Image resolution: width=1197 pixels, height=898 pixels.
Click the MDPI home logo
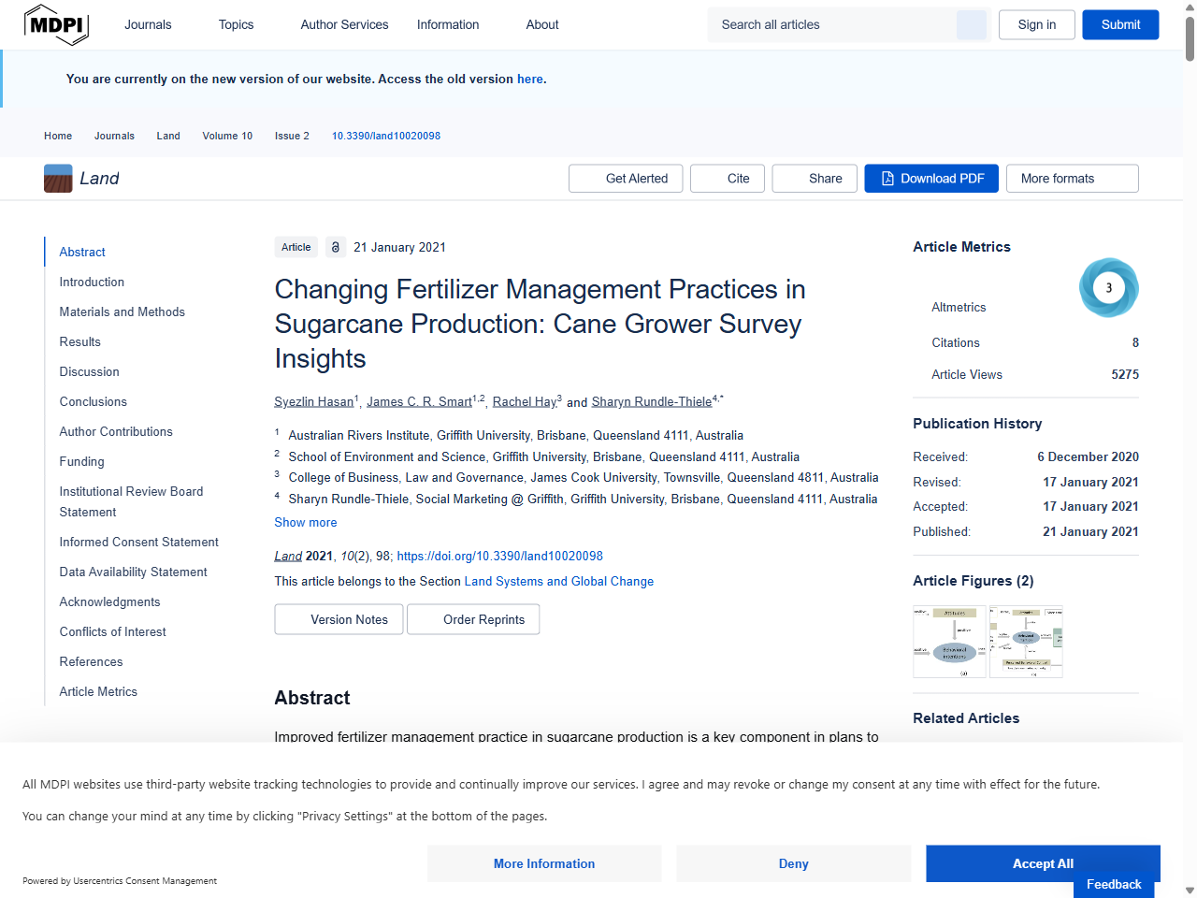(x=56, y=24)
